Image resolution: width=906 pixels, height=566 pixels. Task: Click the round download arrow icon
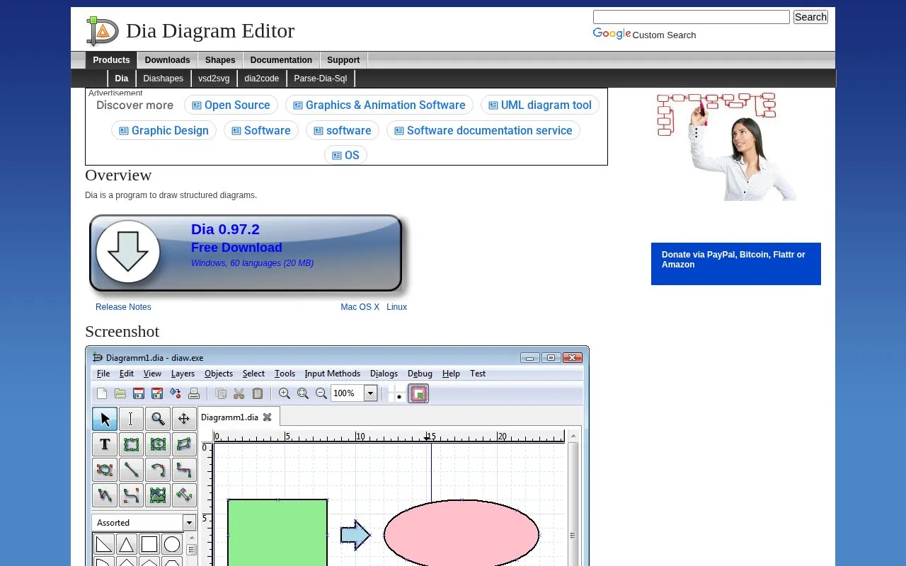pyautogui.click(x=128, y=252)
